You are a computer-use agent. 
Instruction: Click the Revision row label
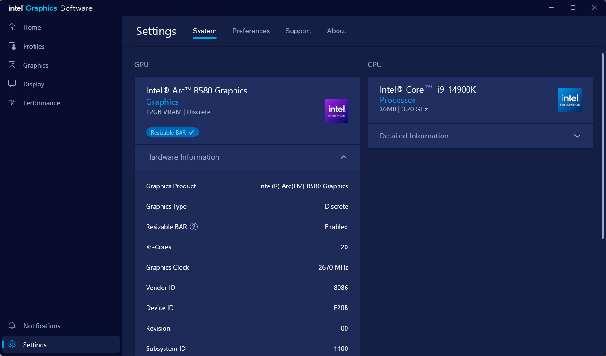pyautogui.click(x=158, y=328)
